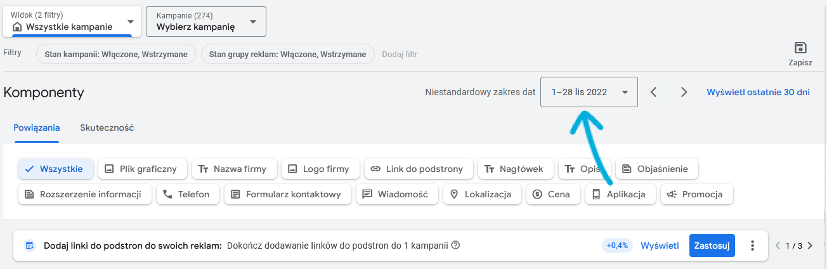Open the 1–28 lis 2022 date range picker
The height and width of the screenshot is (269, 827).
click(x=589, y=92)
